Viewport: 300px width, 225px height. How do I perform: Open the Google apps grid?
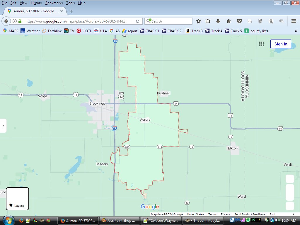[262, 44]
